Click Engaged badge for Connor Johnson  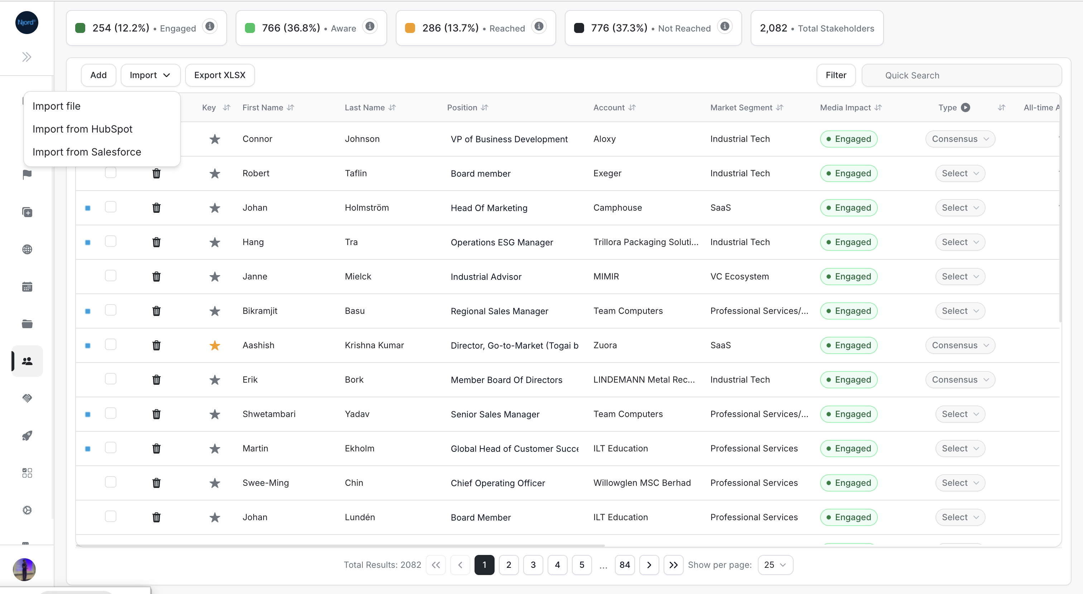coord(848,139)
